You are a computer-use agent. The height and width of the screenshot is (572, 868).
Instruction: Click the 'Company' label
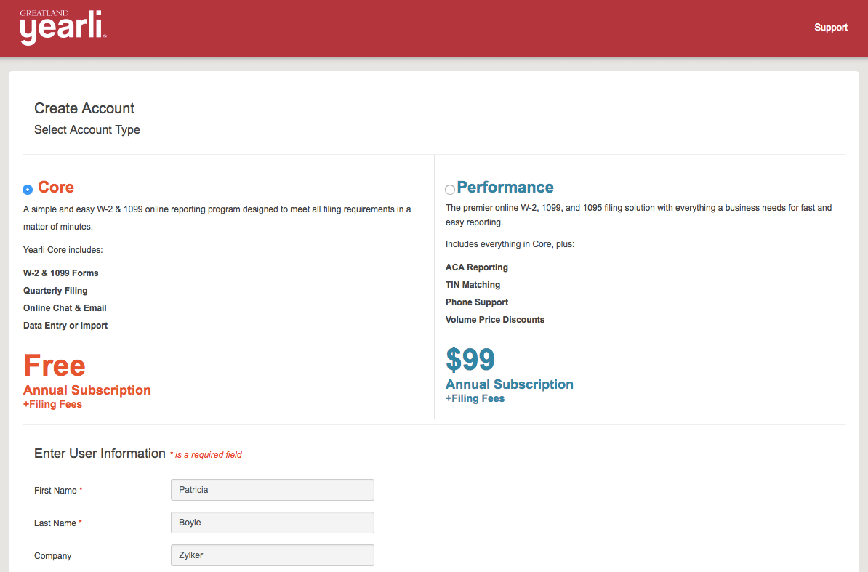pyautogui.click(x=52, y=555)
